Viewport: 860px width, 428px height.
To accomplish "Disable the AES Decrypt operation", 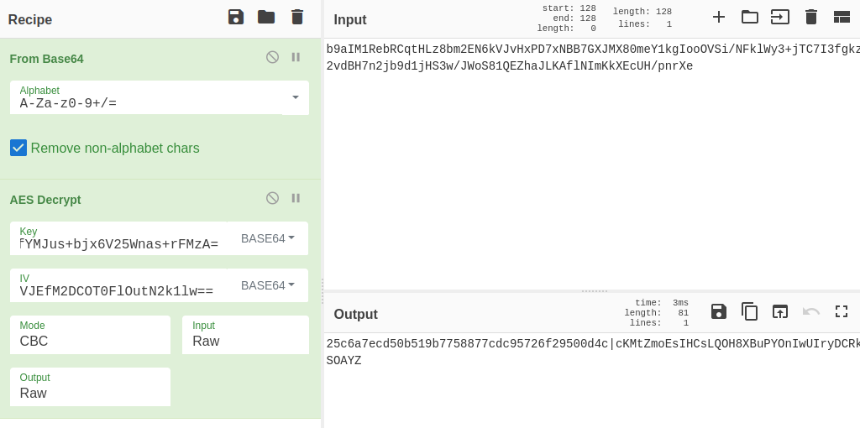I will [x=272, y=198].
